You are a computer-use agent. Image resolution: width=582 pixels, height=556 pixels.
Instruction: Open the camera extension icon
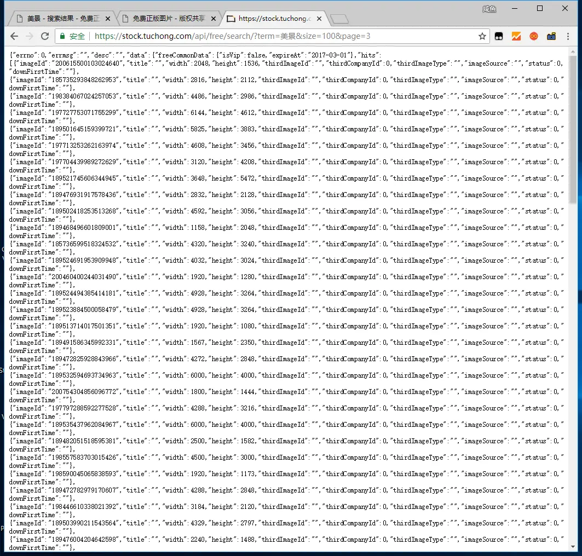point(551,36)
